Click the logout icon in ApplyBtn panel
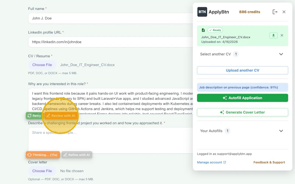The width and height of the screenshot is (295, 184). click(x=275, y=12)
